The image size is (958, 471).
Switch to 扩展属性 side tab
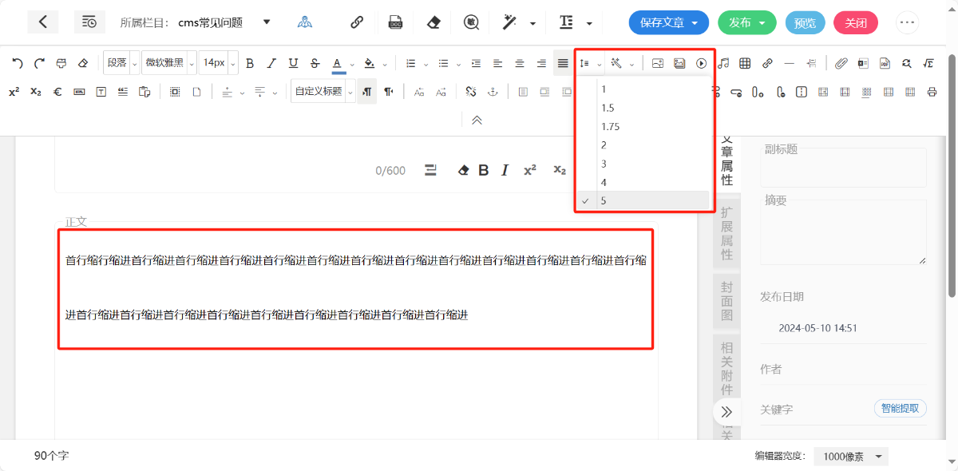[x=726, y=233]
